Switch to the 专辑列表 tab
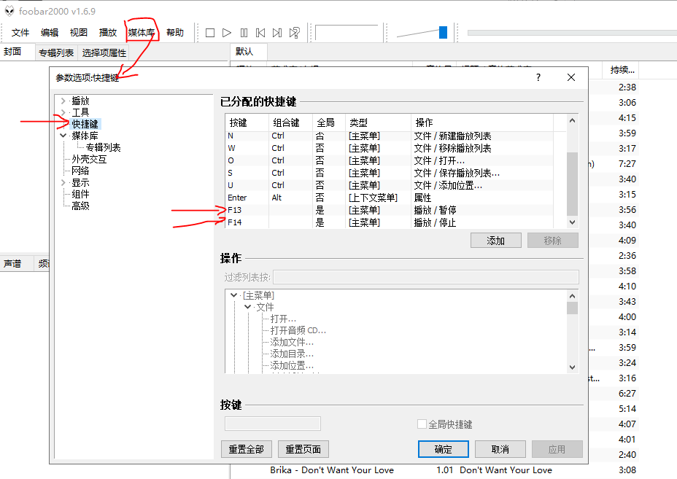677x479 pixels. pos(56,53)
